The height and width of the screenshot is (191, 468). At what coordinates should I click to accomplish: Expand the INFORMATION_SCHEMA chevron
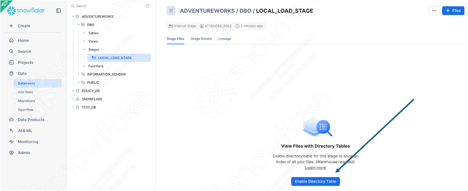[78, 74]
